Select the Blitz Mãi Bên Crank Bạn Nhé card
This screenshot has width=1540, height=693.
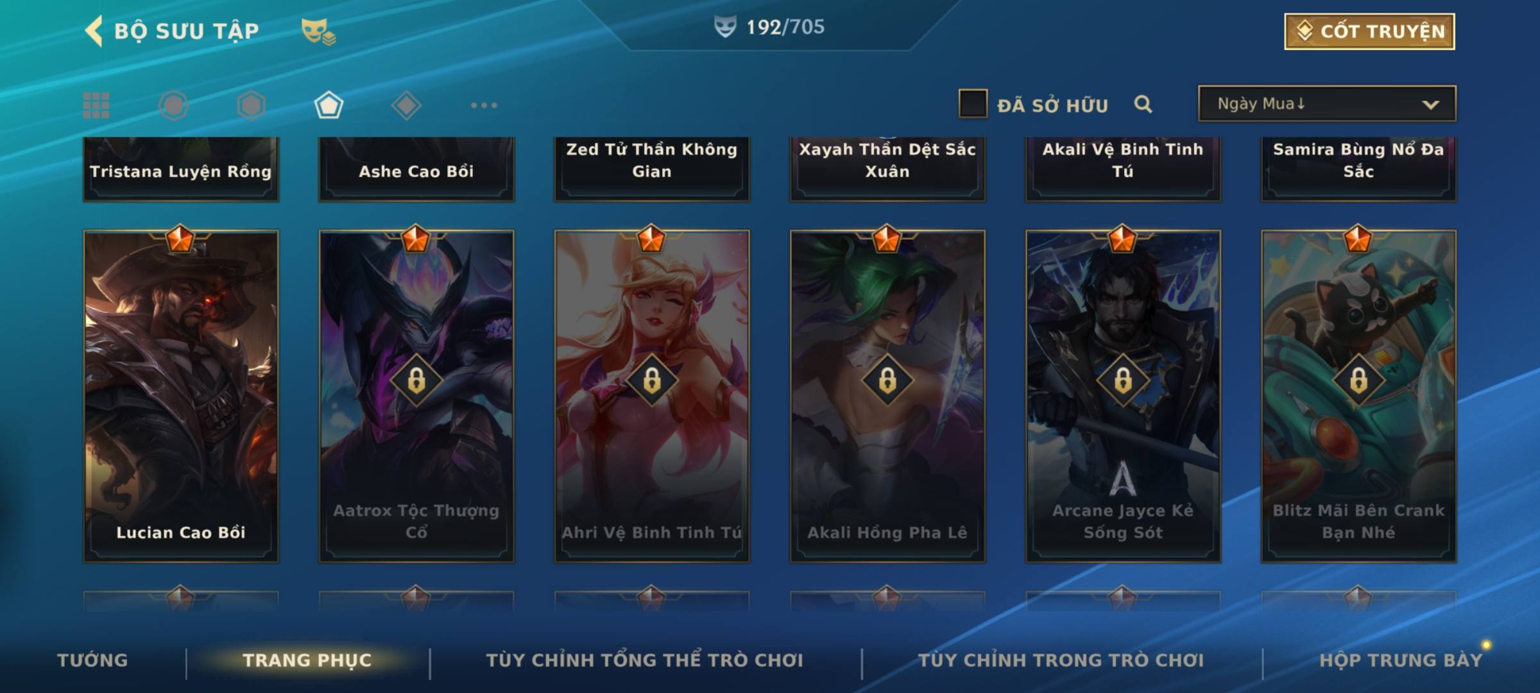pos(1358,395)
